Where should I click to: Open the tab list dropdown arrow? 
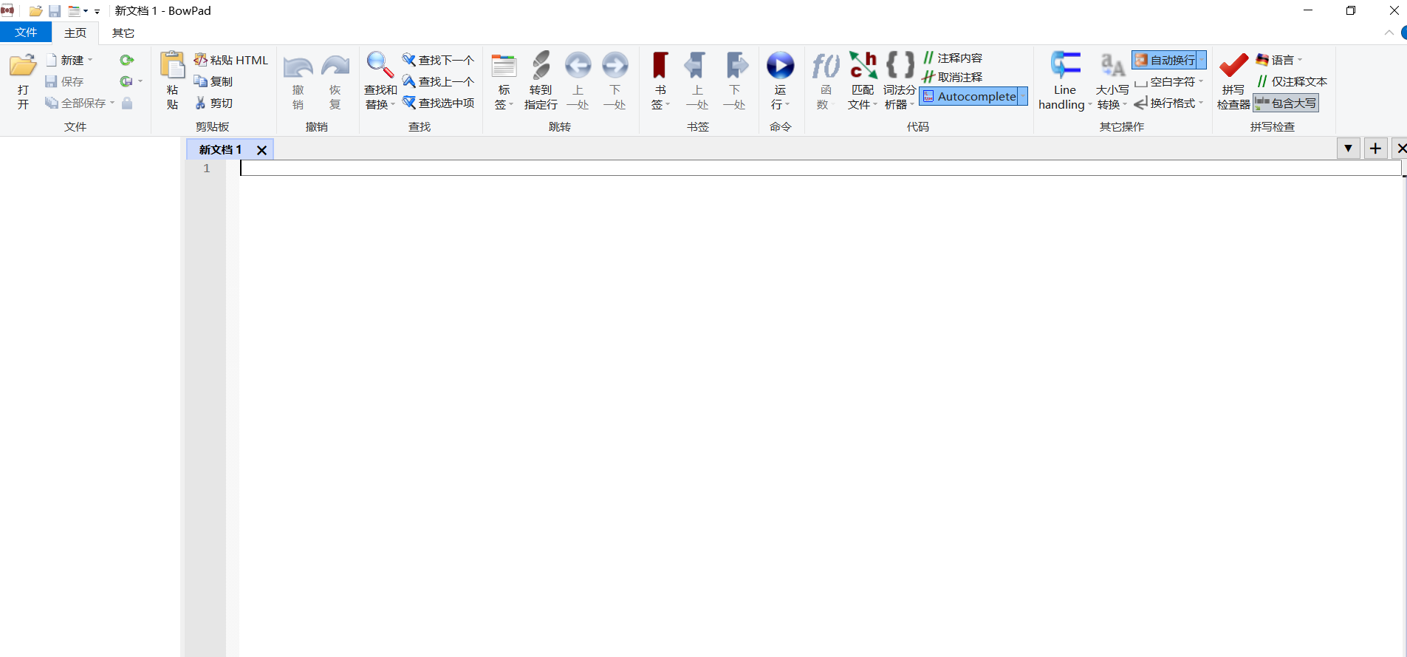1348,149
